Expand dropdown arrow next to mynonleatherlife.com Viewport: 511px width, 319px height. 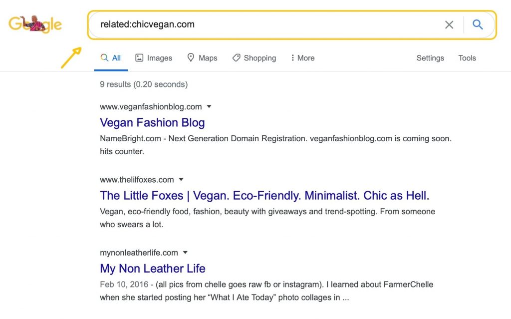(186, 253)
